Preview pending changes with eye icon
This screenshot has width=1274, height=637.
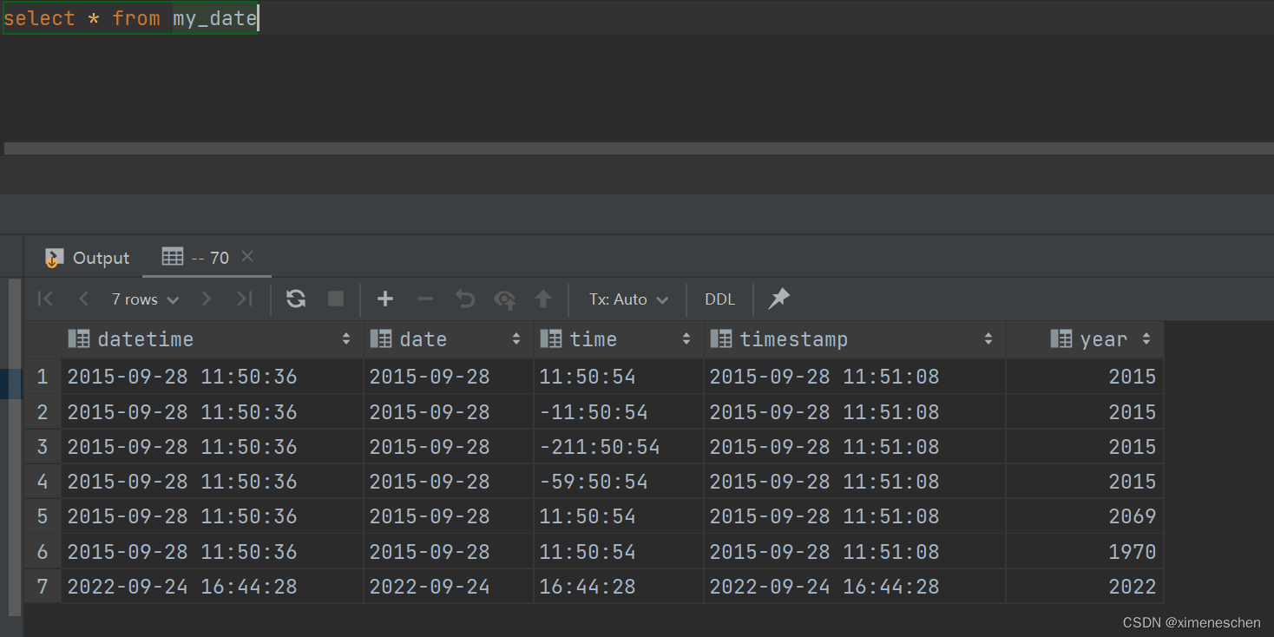coord(504,299)
